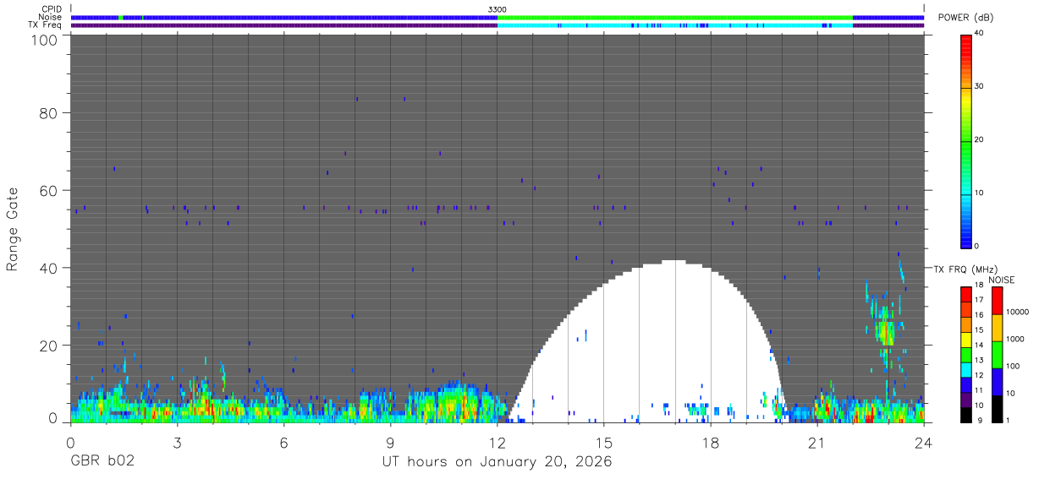Image resolution: width=1039 pixels, height=479 pixels.
Task: Click the 40 tick on the Range Gate axis
Action: click(47, 269)
